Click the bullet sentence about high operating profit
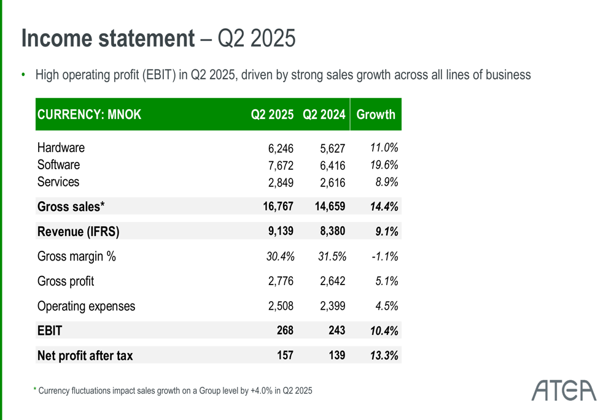Image resolution: width=614 pixels, height=420 pixels. 282,75
